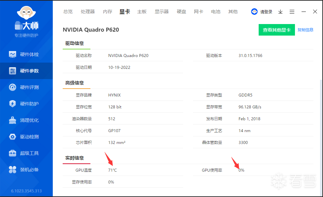Open 超级工具 in the sidebar

coord(26,153)
